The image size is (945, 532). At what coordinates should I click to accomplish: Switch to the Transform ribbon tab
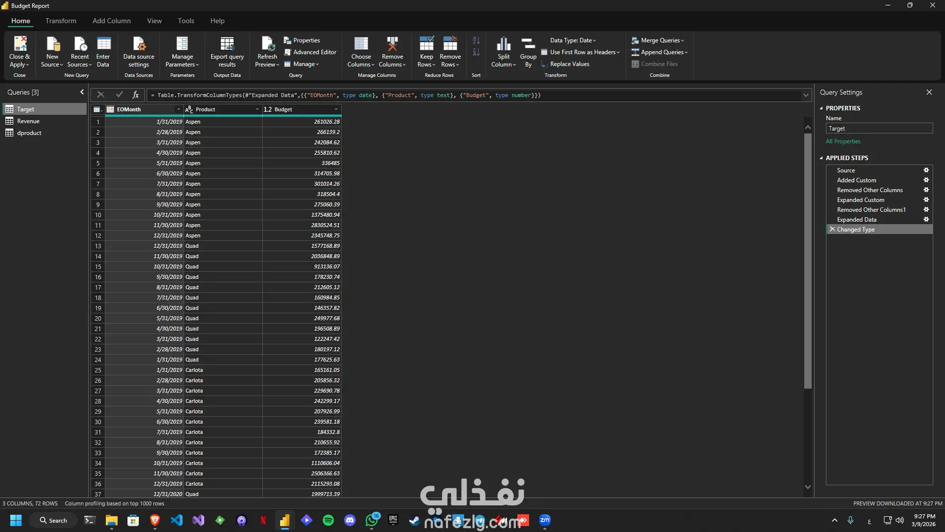(61, 21)
